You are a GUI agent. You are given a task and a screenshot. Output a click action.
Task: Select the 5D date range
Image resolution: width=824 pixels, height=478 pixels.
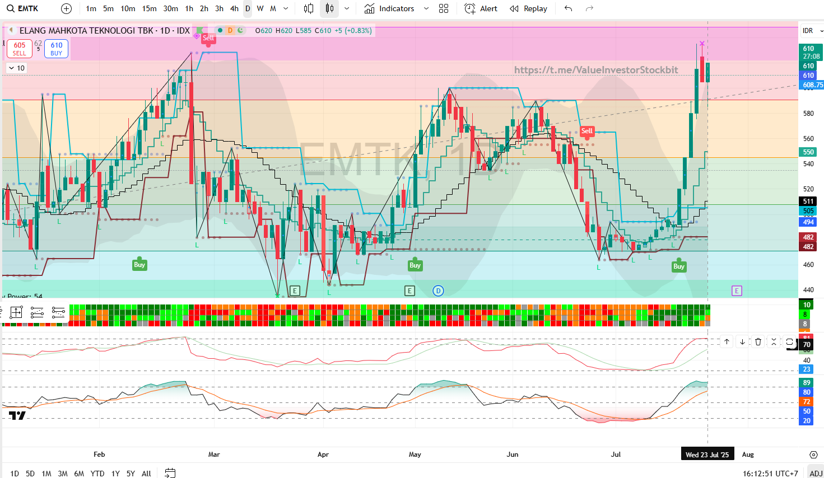click(x=30, y=474)
